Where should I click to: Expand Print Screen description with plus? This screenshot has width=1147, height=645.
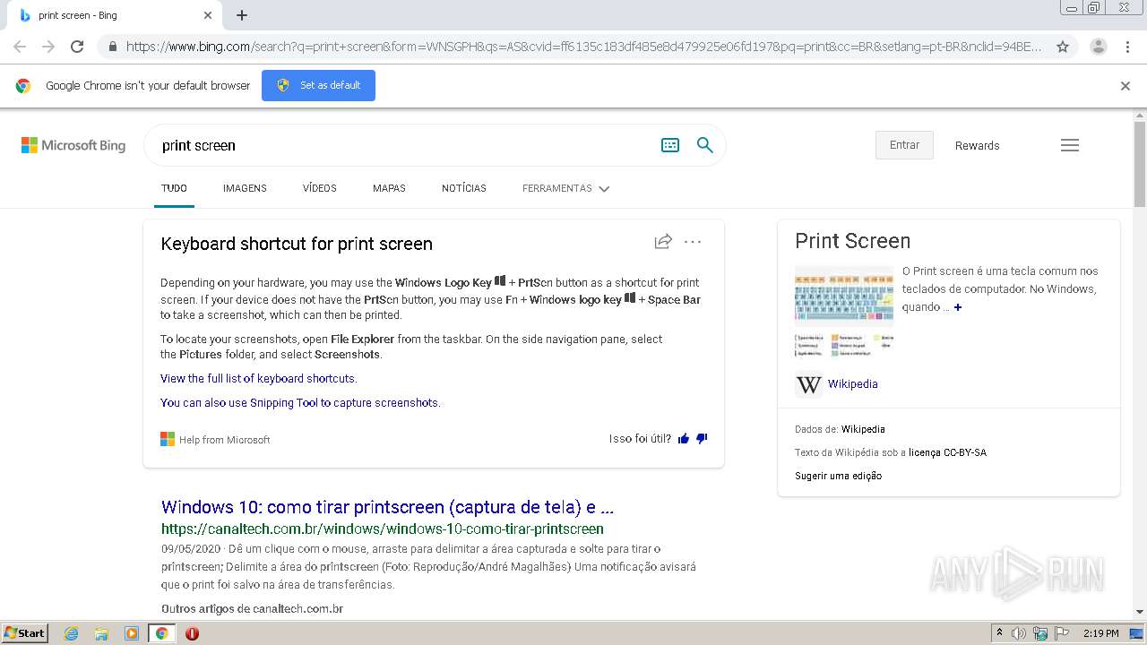point(958,307)
